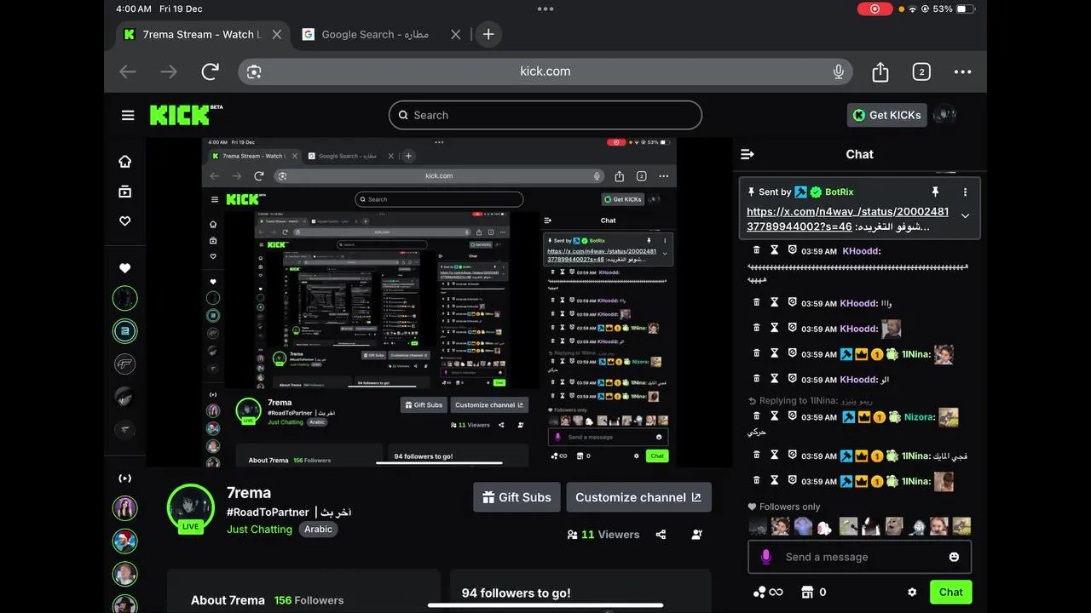This screenshot has height=613, width=1091.
Task: Open Following via outlined heart sidebar icon
Action: pyautogui.click(x=125, y=221)
